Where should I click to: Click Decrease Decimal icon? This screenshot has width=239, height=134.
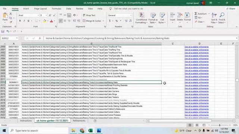coord(130,21)
